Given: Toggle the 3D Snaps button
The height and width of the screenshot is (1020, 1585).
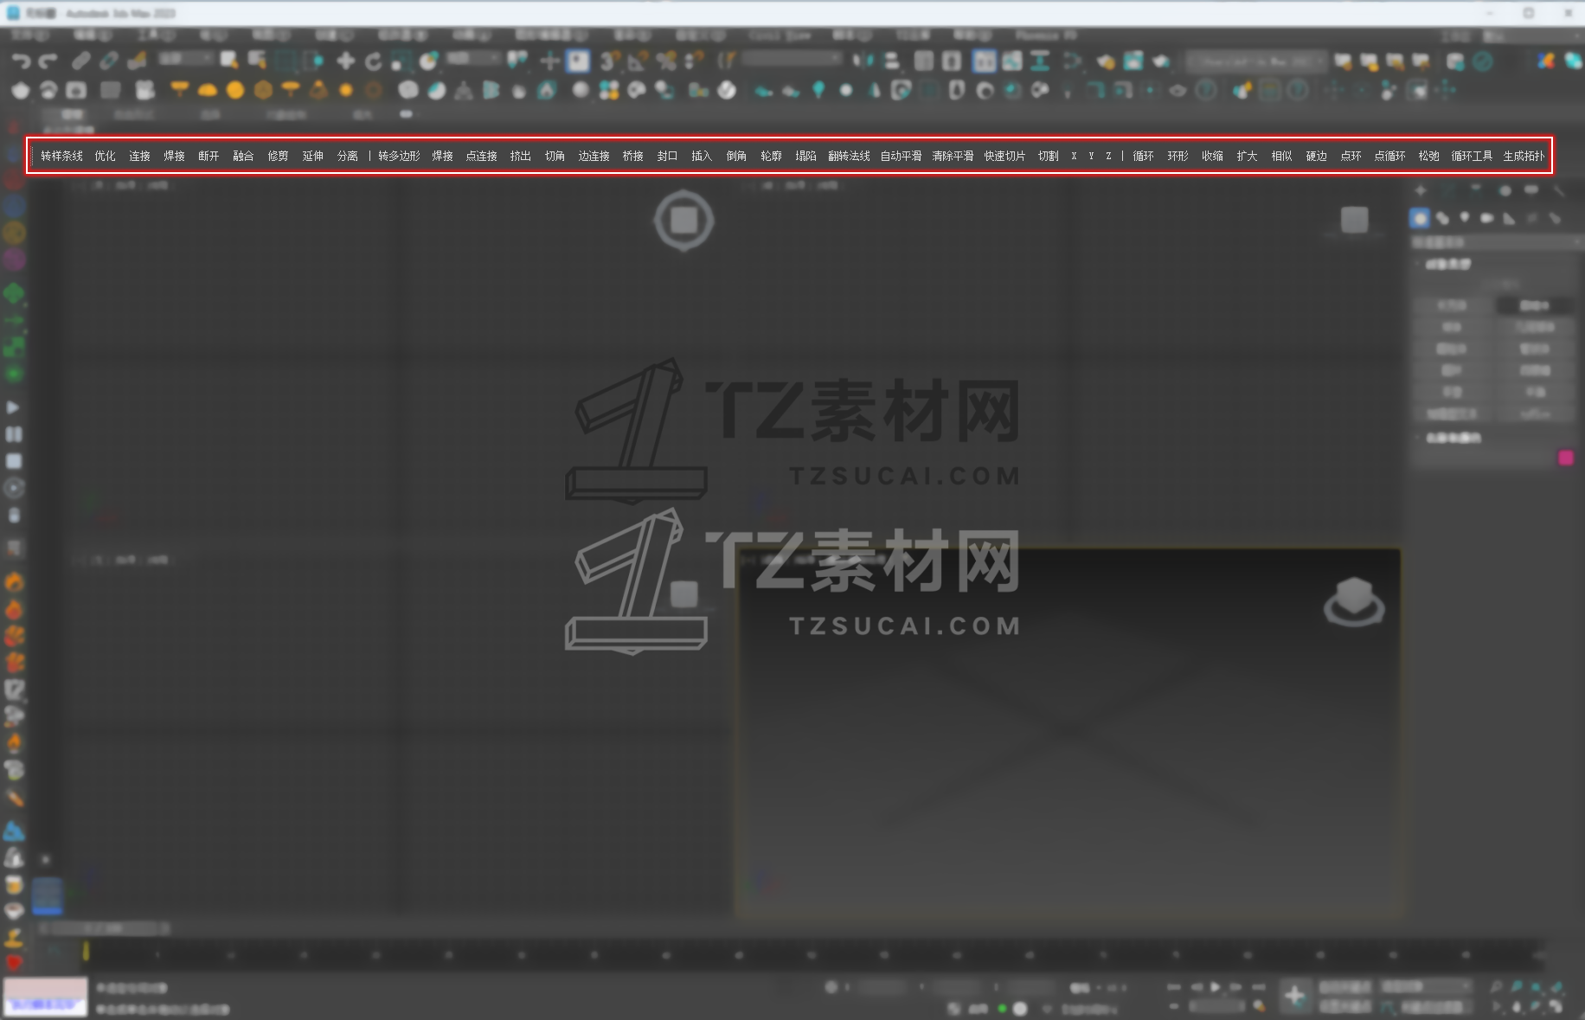Looking at the screenshot, I should click(609, 61).
